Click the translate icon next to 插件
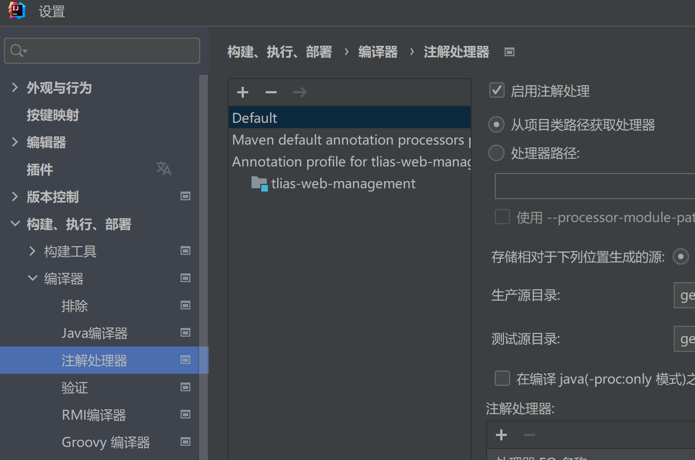Image resolution: width=695 pixels, height=460 pixels. coord(164,169)
